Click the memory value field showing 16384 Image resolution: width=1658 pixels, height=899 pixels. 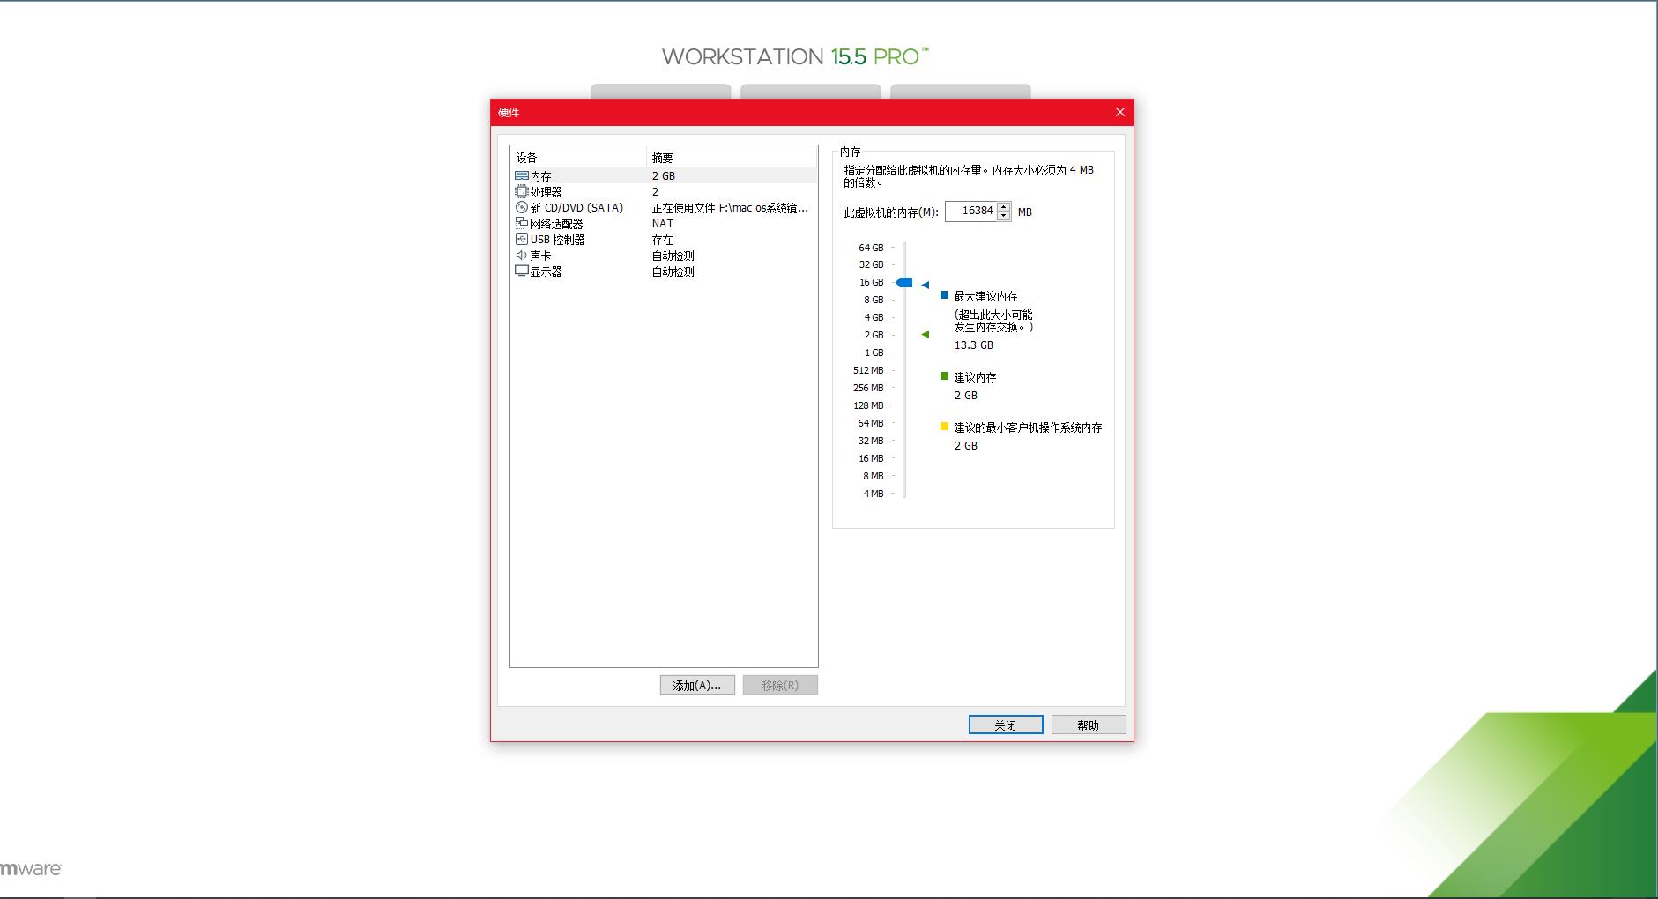tap(971, 212)
